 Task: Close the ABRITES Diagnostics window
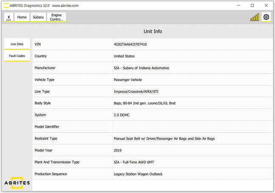tap(266, 6)
